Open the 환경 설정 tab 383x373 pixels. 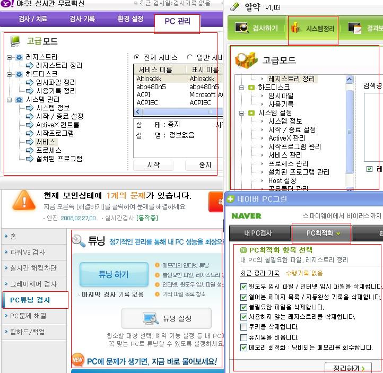point(130,19)
